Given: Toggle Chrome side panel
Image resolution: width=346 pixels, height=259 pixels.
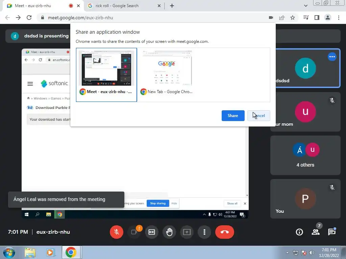Looking at the screenshot, I should [317, 18].
